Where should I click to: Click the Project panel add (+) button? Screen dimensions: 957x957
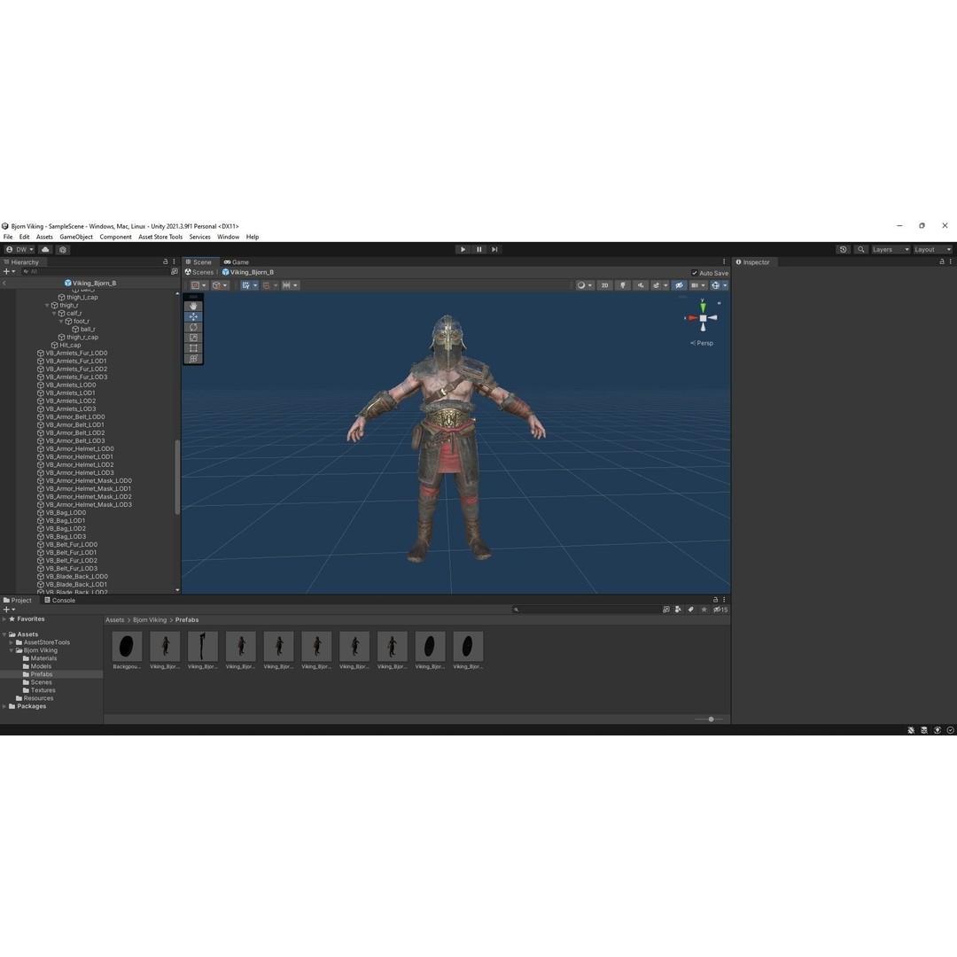7,610
